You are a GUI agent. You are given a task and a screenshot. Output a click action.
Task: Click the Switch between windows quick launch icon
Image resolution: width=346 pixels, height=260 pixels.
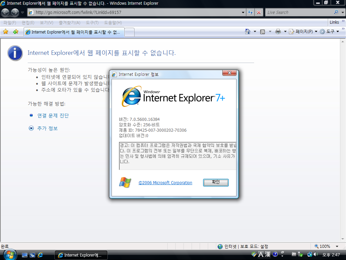click(32, 255)
